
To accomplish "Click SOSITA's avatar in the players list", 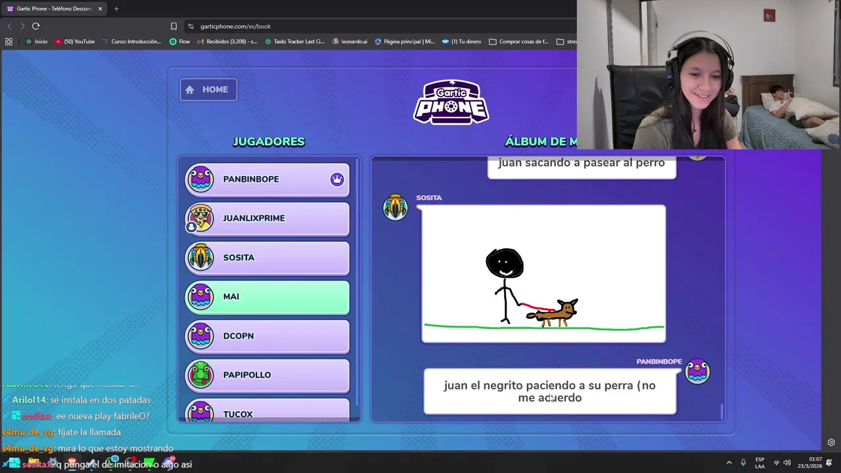I will [x=200, y=258].
